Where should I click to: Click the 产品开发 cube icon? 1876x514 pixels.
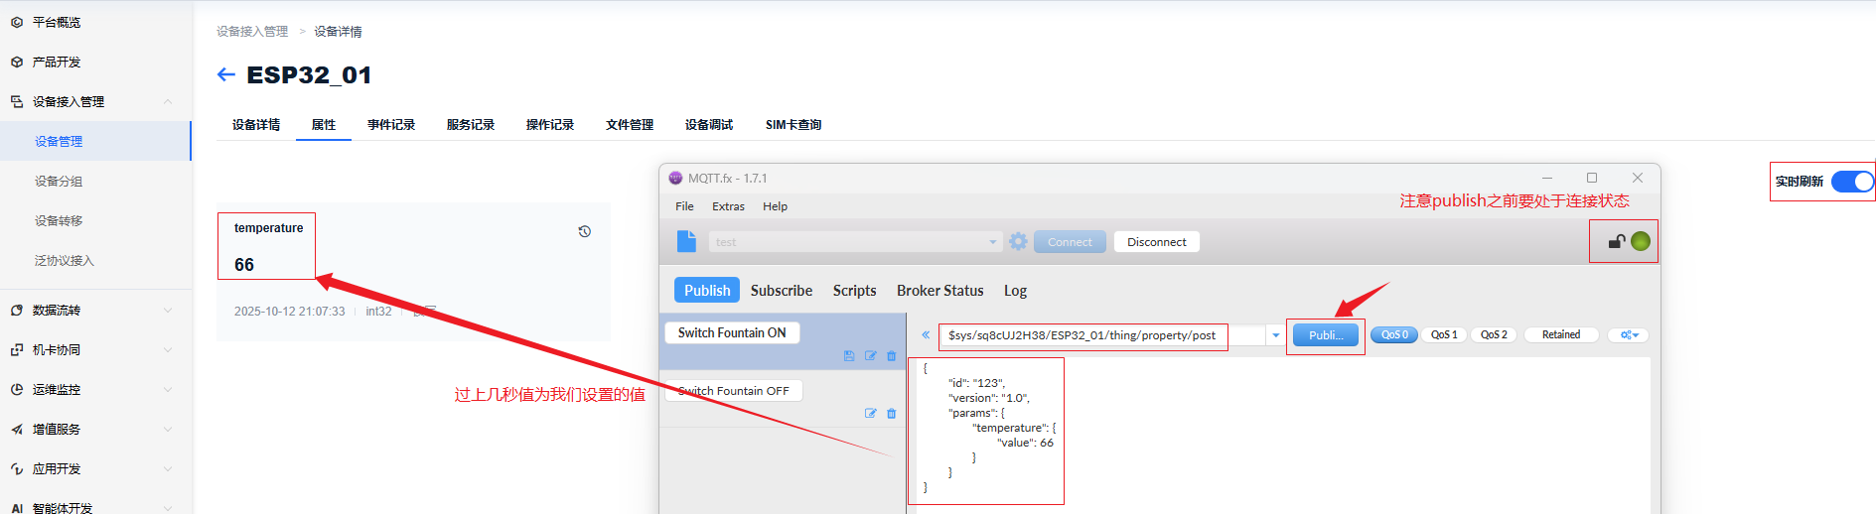point(17,62)
